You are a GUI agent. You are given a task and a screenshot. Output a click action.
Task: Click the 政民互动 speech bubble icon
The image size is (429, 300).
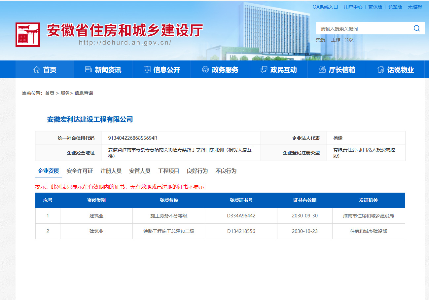tap(264, 69)
